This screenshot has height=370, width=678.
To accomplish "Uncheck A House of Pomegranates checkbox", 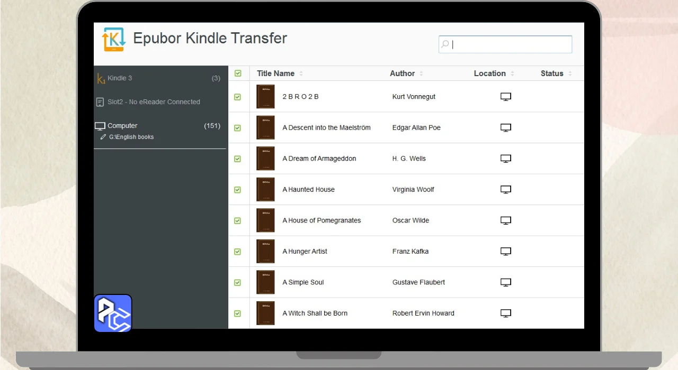I will 237,221.
